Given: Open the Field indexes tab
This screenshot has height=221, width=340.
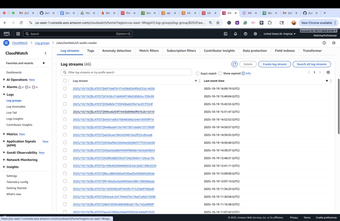Looking at the screenshot, I should pyautogui.click(x=285, y=51).
